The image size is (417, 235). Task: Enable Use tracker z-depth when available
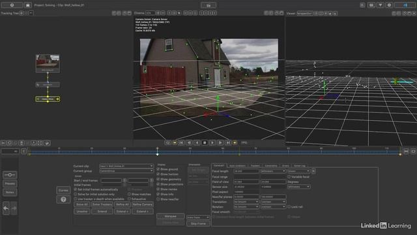point(76,199)
